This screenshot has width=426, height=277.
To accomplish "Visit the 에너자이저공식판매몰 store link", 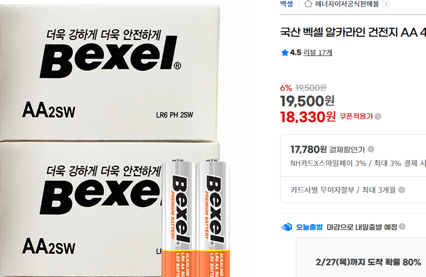I will click(x=347, y=4).
